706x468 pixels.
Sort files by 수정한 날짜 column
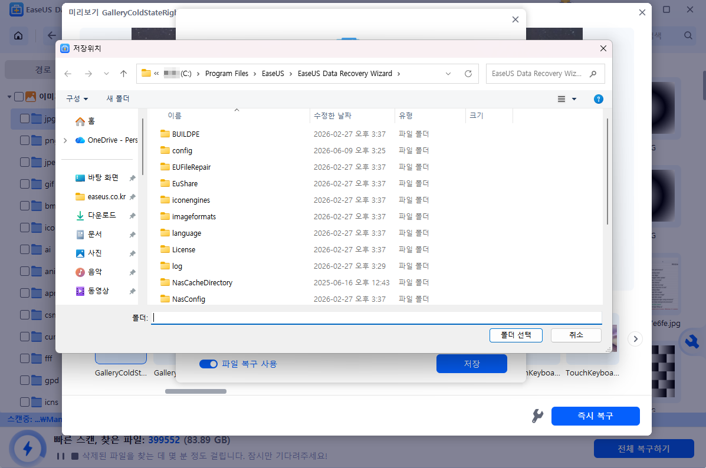click(x=333, y=116)
